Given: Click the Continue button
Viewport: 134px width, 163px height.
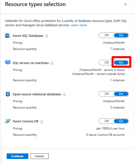Looking at the screenshot, I should [x=17, y=156].
